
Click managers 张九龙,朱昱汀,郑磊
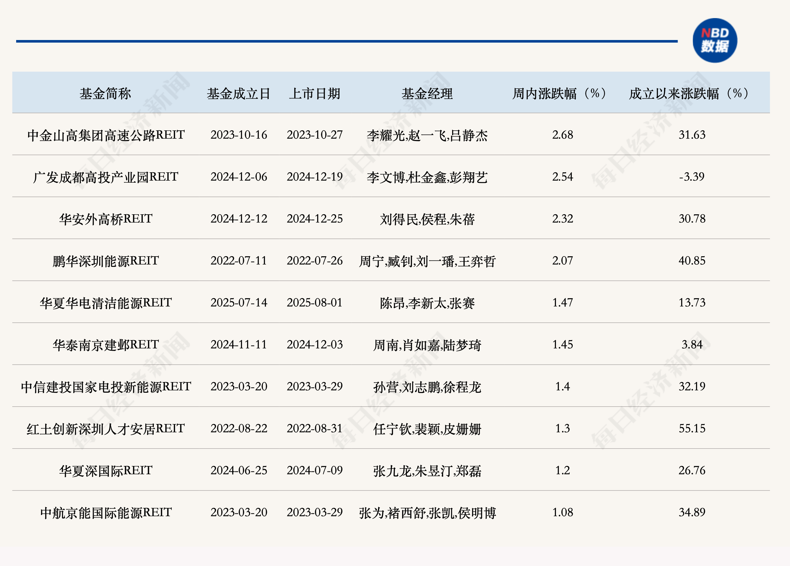pos(427,471)
